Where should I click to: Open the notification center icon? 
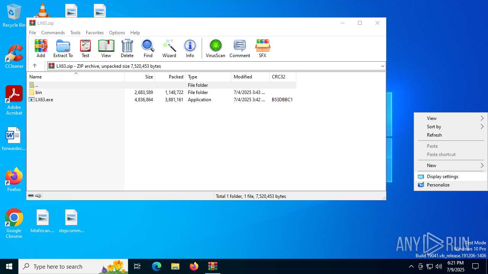click(475, 266)
